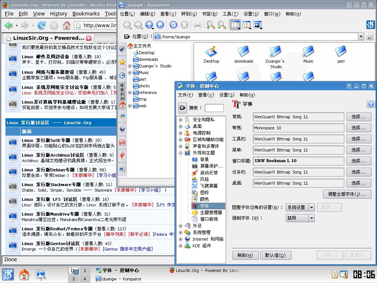377x283 pixels.
Task: Switch to the Konqueror taskbar entry
Action: (x=119, y=279)
